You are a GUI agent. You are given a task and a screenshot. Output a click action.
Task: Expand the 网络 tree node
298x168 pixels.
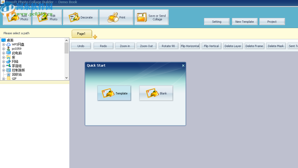click(x=3, y=62)
